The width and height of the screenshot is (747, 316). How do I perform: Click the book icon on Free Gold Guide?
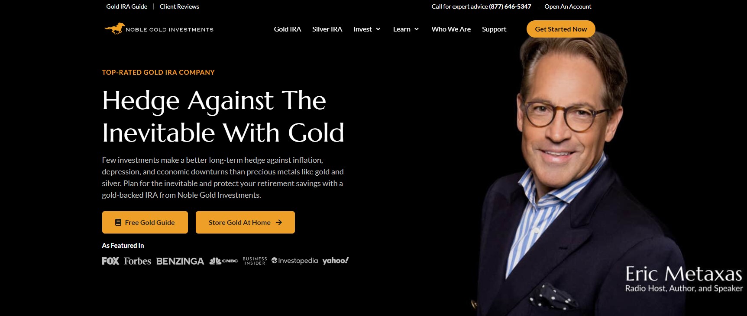point(118,222)
